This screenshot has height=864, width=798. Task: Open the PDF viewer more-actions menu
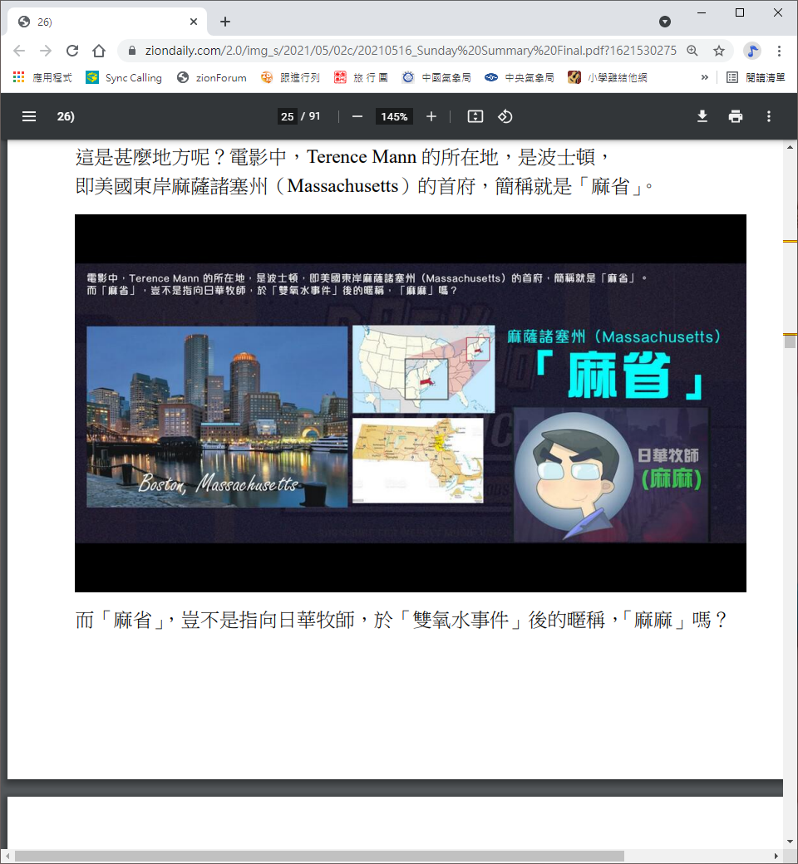(769, 116)
